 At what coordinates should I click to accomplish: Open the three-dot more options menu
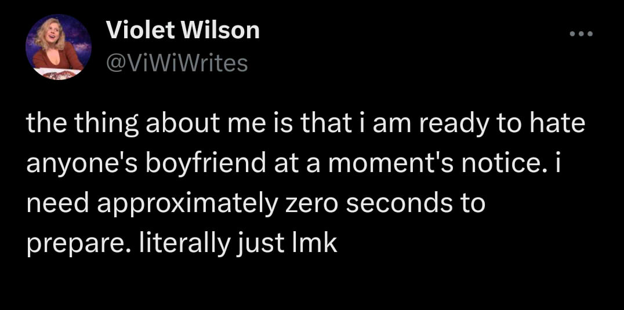click(x=581, y=34)
